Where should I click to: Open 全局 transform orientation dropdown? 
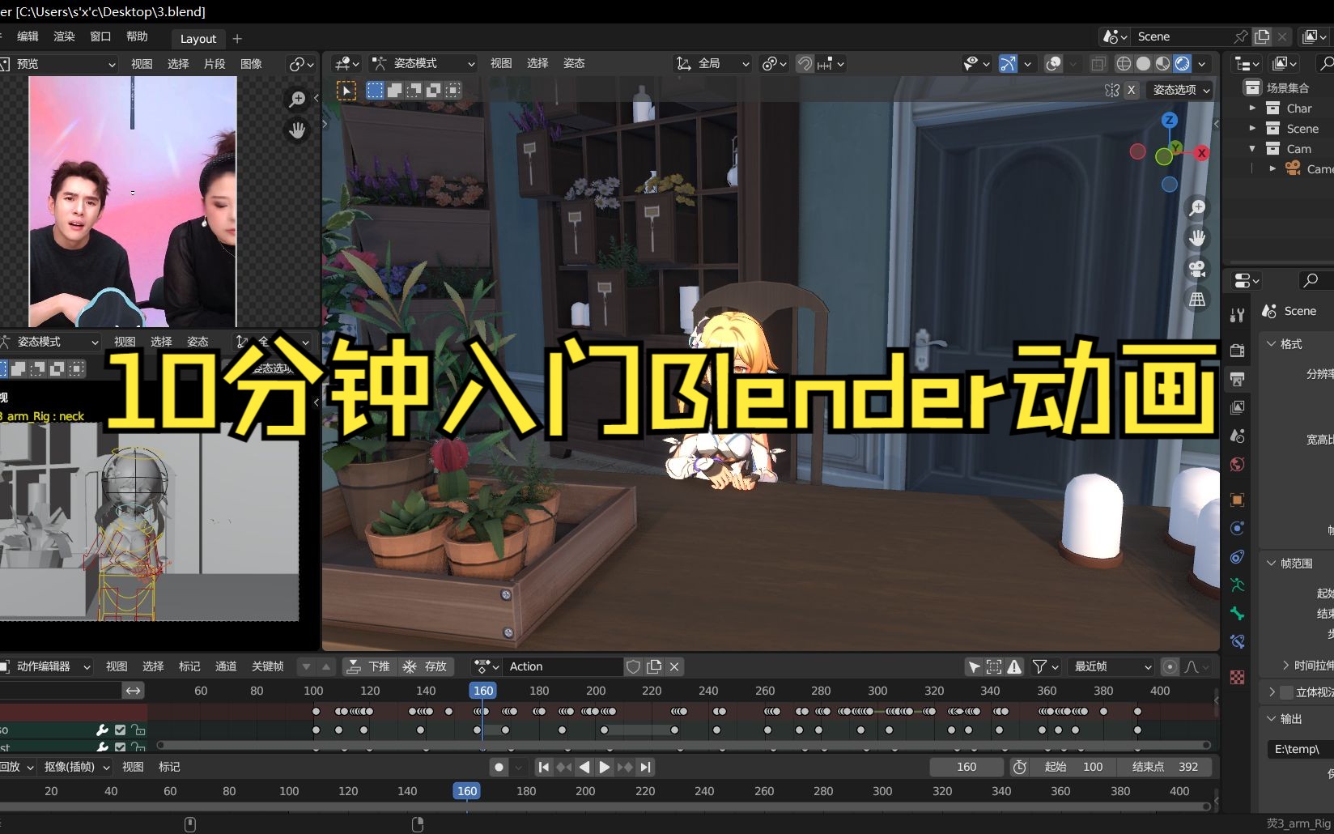point(712,63)
